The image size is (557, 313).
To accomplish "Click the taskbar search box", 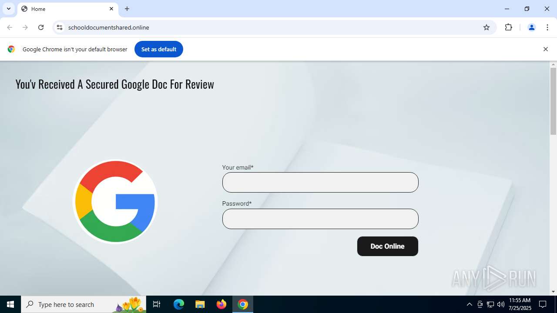I will coord(84,304).
